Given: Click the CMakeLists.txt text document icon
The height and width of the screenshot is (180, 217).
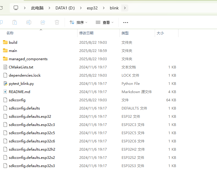Looking at the screenshot, I should [x=5, y=67].
